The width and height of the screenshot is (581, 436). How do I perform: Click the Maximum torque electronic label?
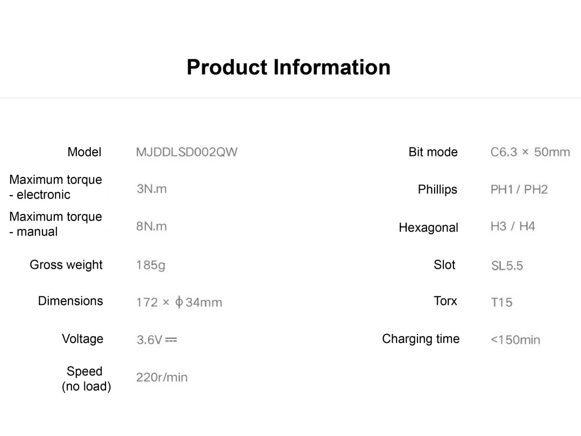[55, 187]
